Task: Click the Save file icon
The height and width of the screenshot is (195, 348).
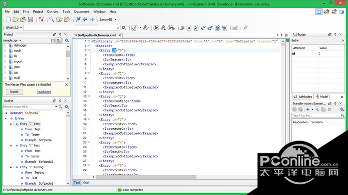Action: [x=30, y=19]
